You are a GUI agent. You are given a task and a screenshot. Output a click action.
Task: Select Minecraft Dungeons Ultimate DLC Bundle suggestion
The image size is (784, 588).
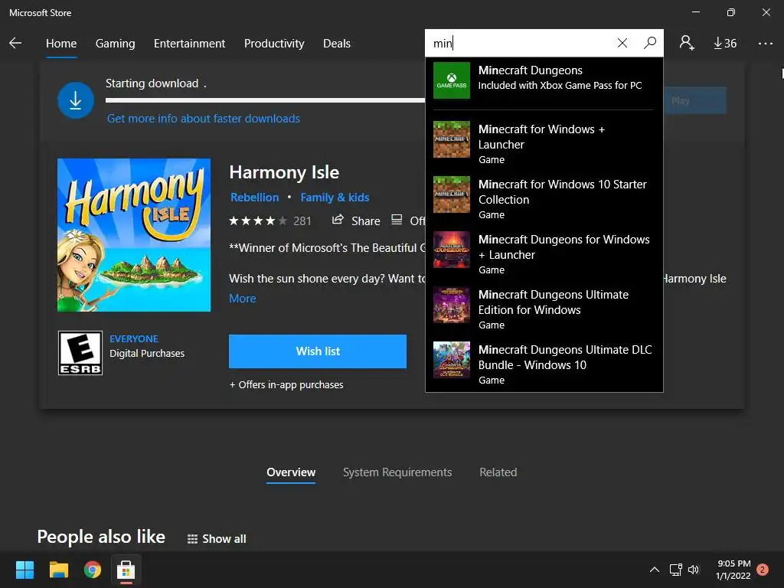point(544,362)
